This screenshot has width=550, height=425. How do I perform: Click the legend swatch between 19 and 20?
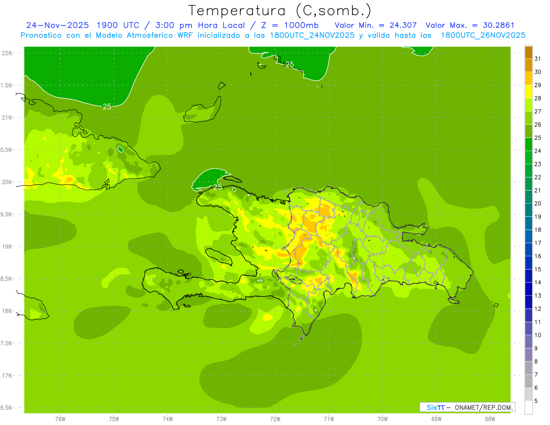tap(528, 210)
